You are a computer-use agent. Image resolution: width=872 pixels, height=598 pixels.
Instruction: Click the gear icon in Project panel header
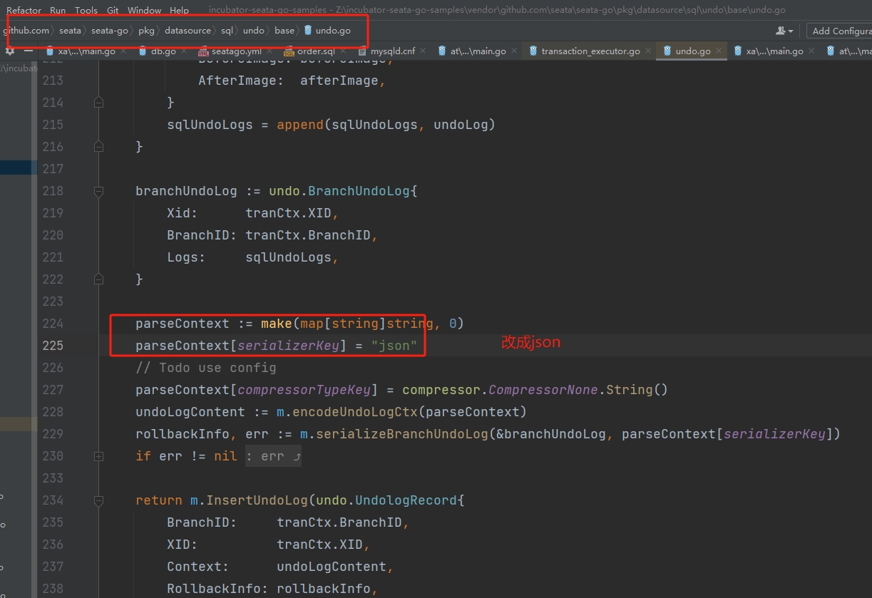click(x=9, y=51)
